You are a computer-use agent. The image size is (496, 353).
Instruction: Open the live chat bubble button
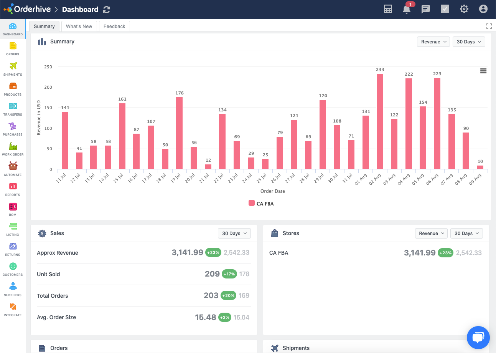(x=478, y=338)
